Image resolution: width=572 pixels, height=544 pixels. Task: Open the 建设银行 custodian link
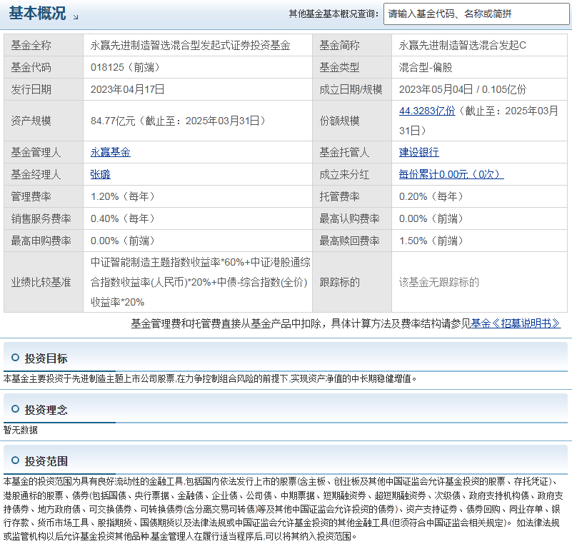point(418,152)
